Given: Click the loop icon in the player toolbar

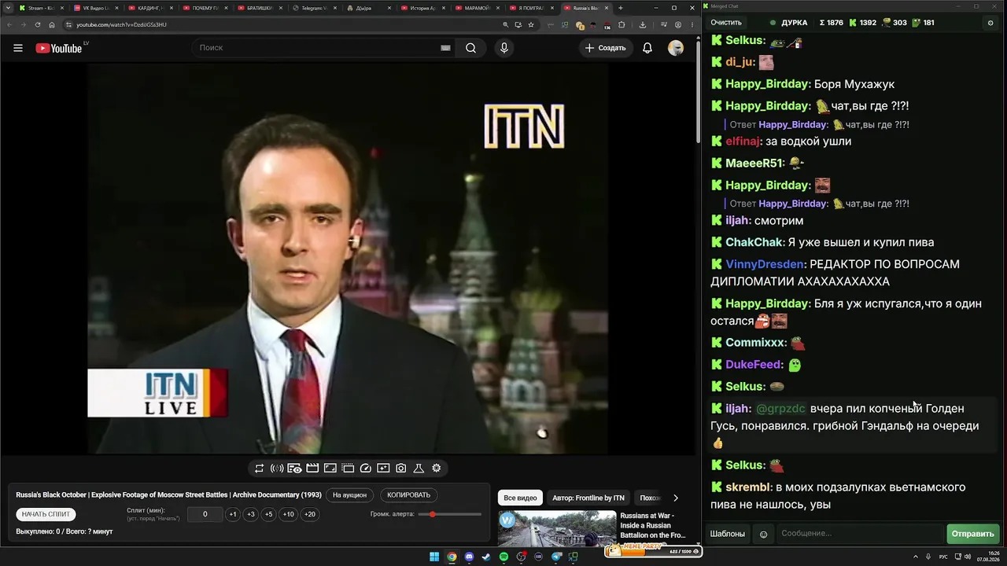Looking at the screenshot, I should pos(259,469).
